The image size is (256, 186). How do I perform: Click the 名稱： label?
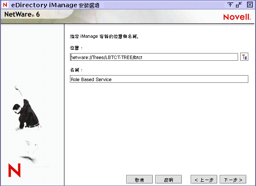pyautogui.click(x=76, y=70)
